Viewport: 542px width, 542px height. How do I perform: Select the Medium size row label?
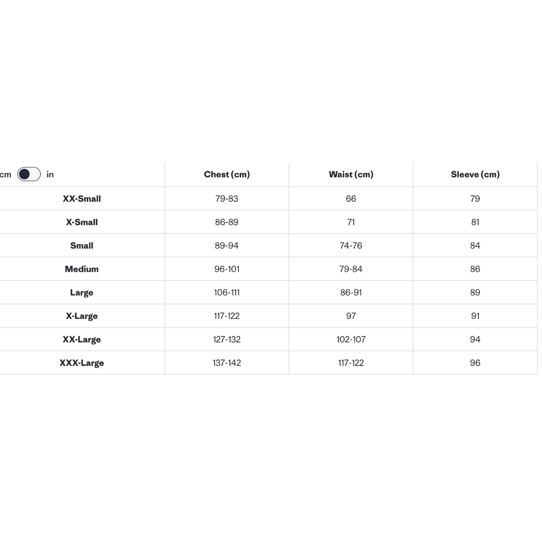point(82,269)
